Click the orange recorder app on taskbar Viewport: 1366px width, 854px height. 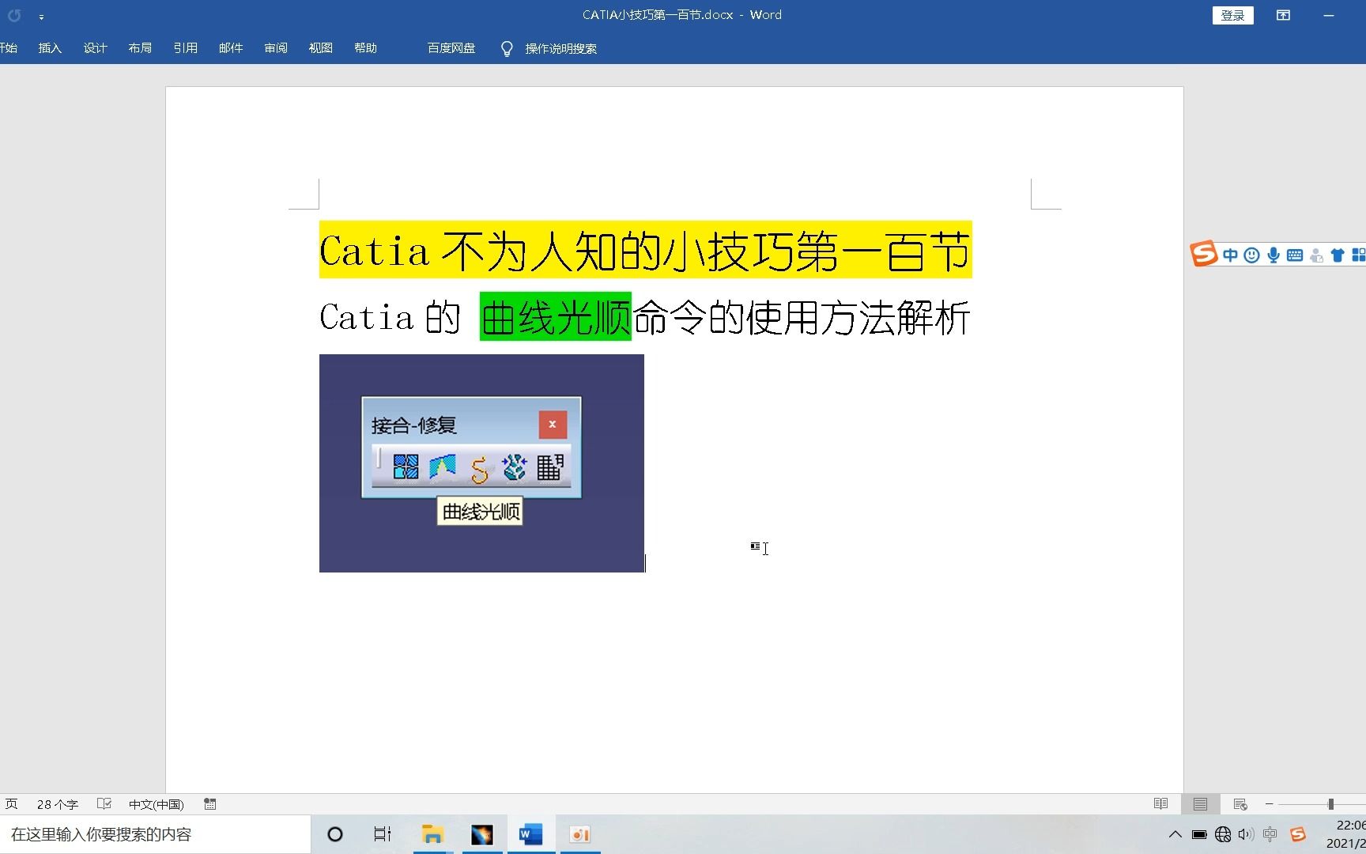579,834
